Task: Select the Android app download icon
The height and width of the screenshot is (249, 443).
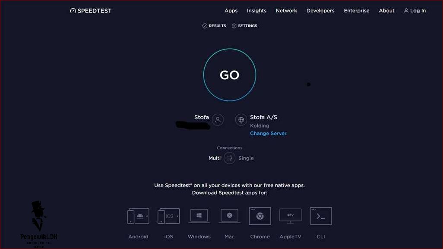Action: (x=138, y=215)
